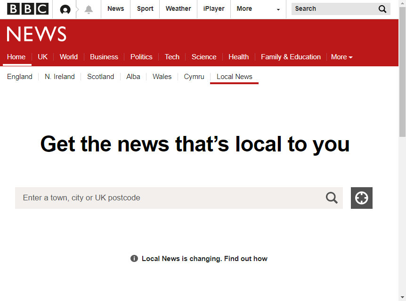Click the top search magnifier icon

pos(382,9)
